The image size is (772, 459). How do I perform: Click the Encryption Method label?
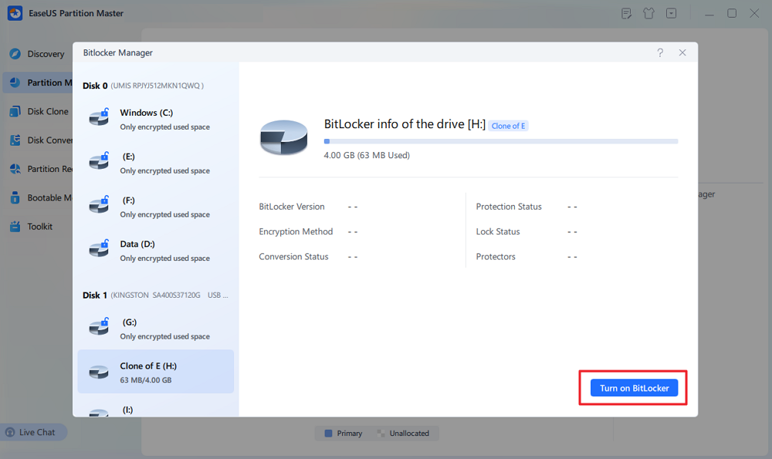click(296, 231)
